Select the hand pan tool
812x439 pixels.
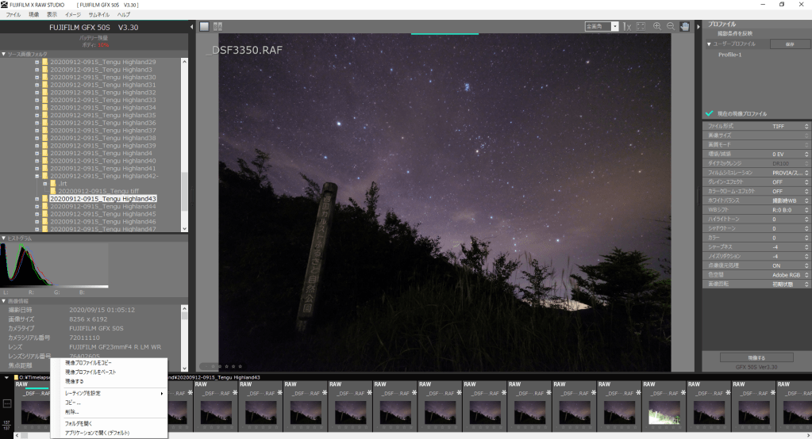pyautogui.click(x=684, y=26)
